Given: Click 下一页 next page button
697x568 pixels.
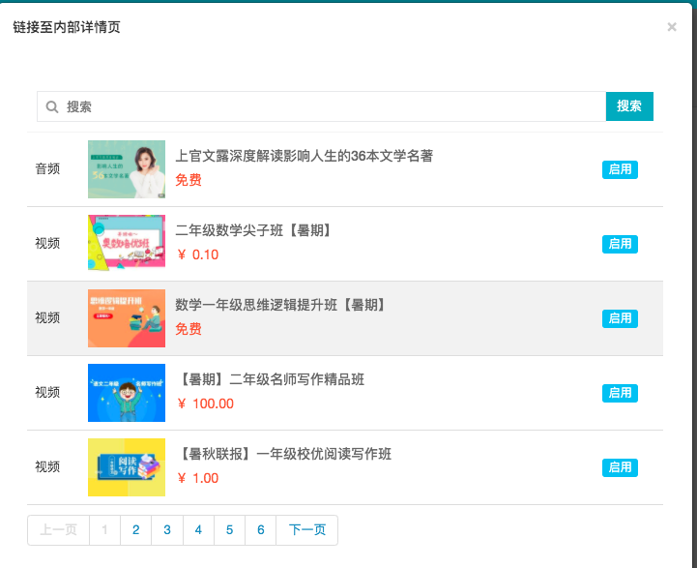Looking at the screenshot, I should click(307, 530).
